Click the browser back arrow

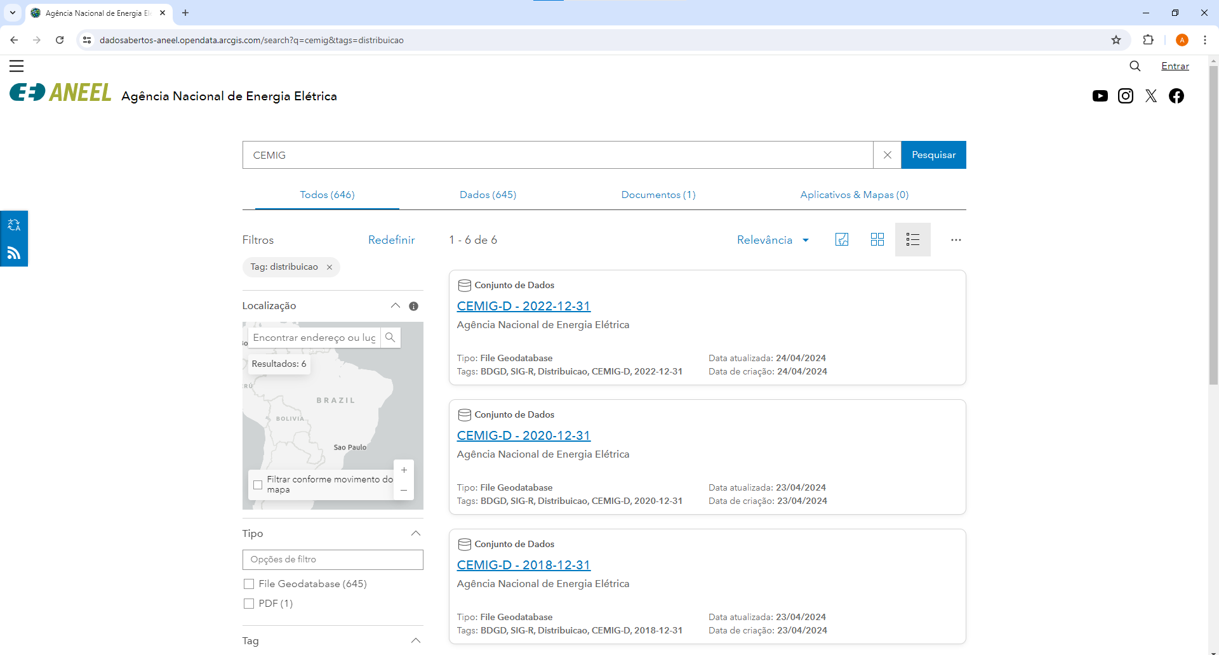tap(14, 40)
